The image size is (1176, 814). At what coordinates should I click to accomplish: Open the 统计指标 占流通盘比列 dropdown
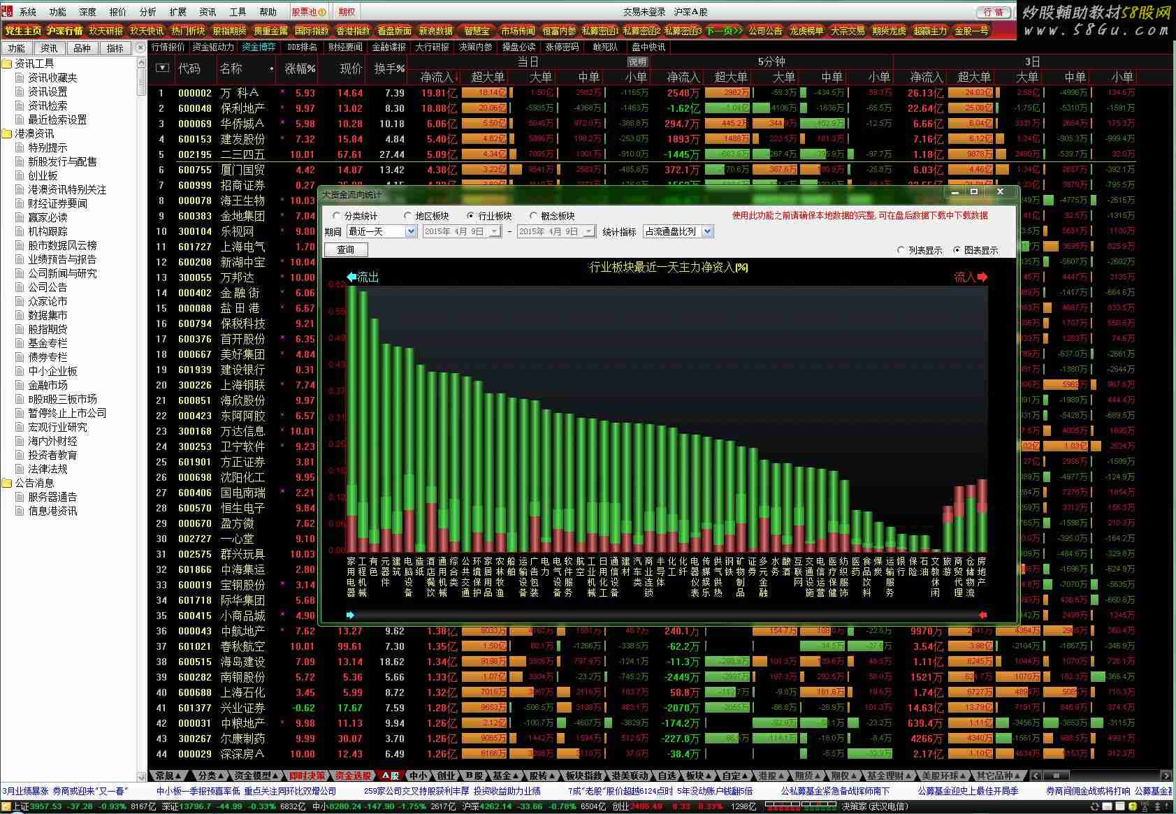(707, 231)
